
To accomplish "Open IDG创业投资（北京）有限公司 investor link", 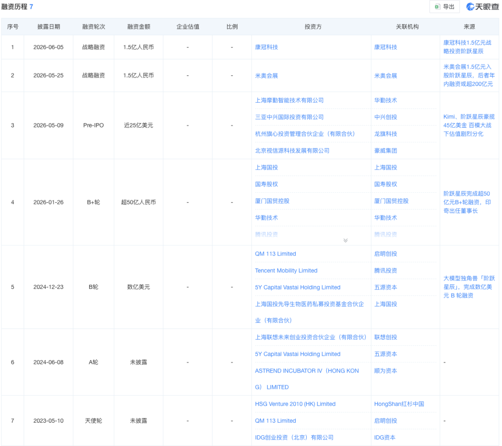I will (294, 437).
